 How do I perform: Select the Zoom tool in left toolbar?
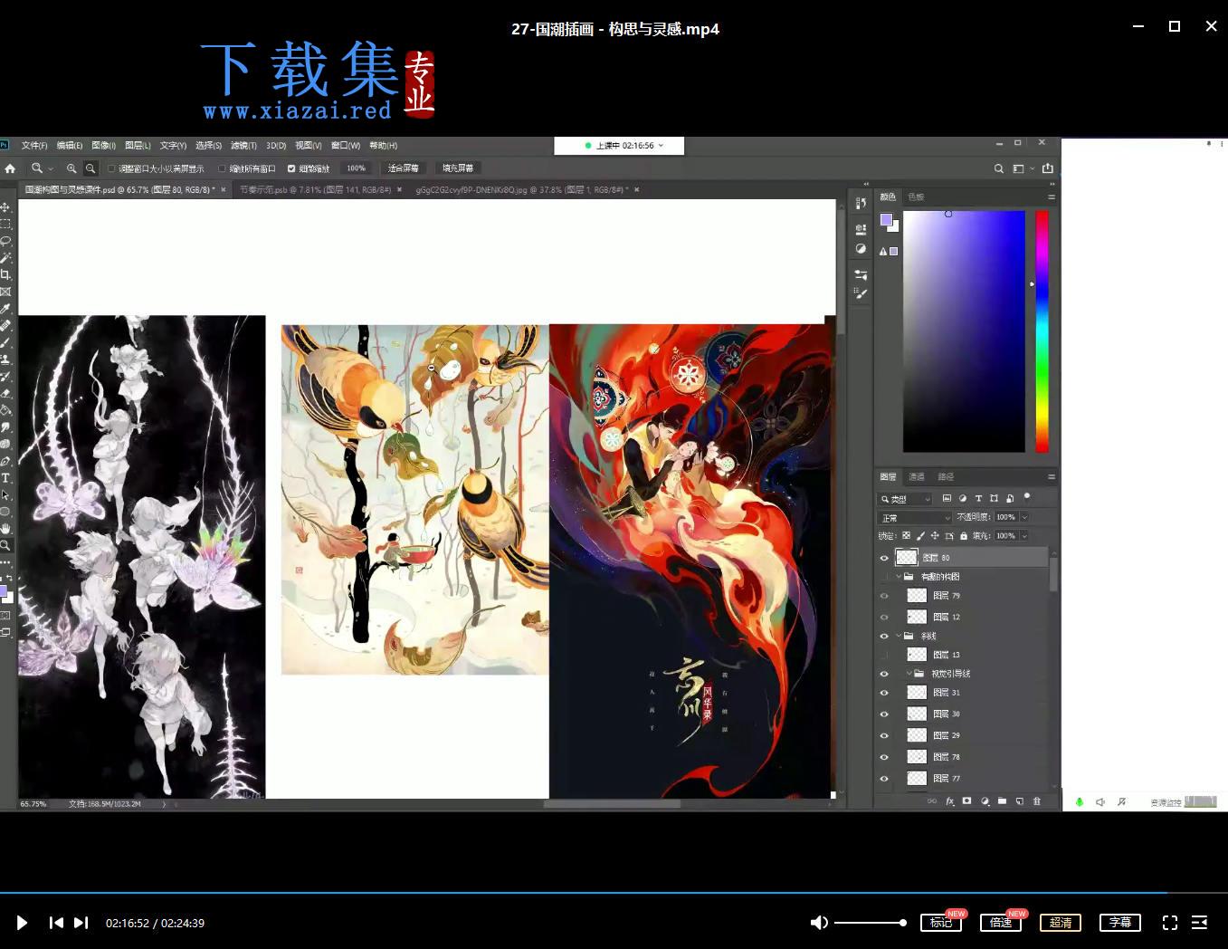(x=5, y=545)
